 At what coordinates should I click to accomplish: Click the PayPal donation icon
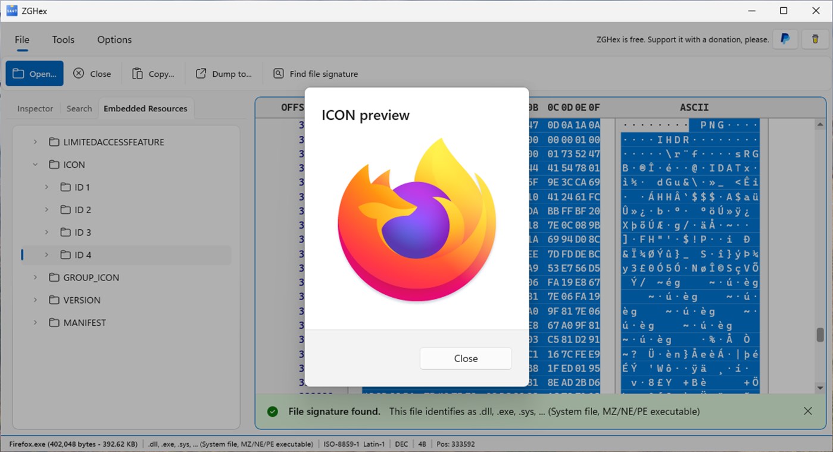(x=785, y=39)
